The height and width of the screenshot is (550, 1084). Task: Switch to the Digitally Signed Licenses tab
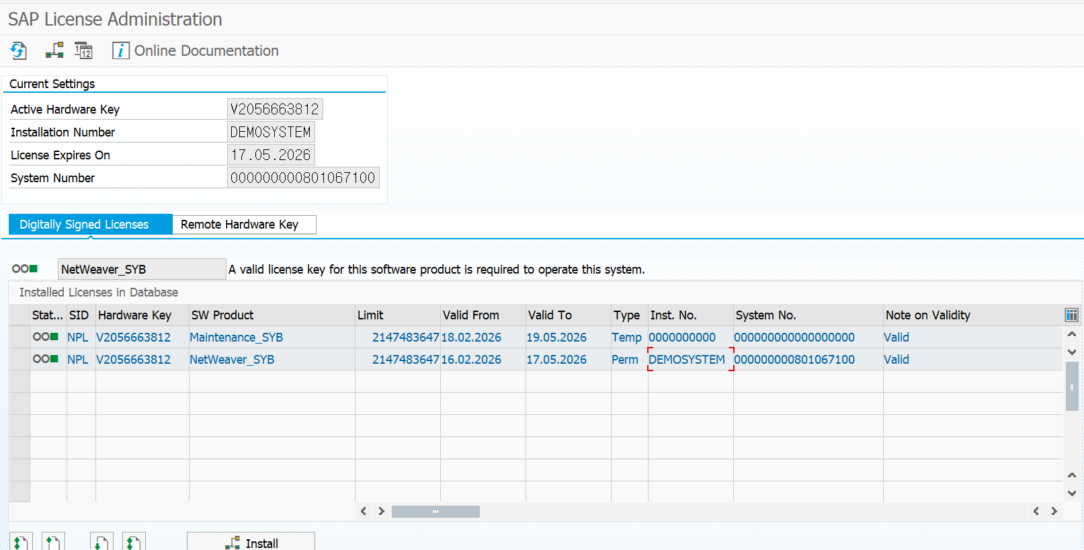pyautogui.click(x=91, y=225)
